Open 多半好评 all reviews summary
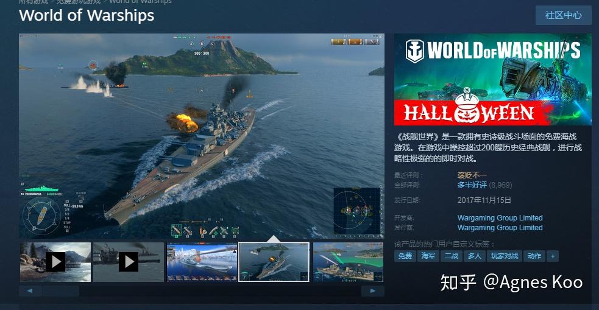 [472, 185]
